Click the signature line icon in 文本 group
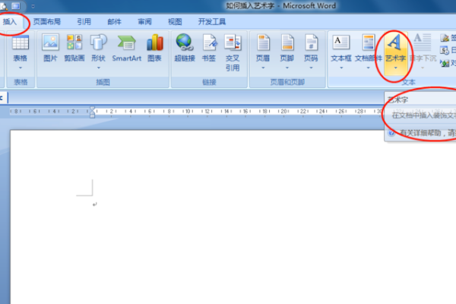The height and width of the screenshot is (304, 456). point(445,38)
